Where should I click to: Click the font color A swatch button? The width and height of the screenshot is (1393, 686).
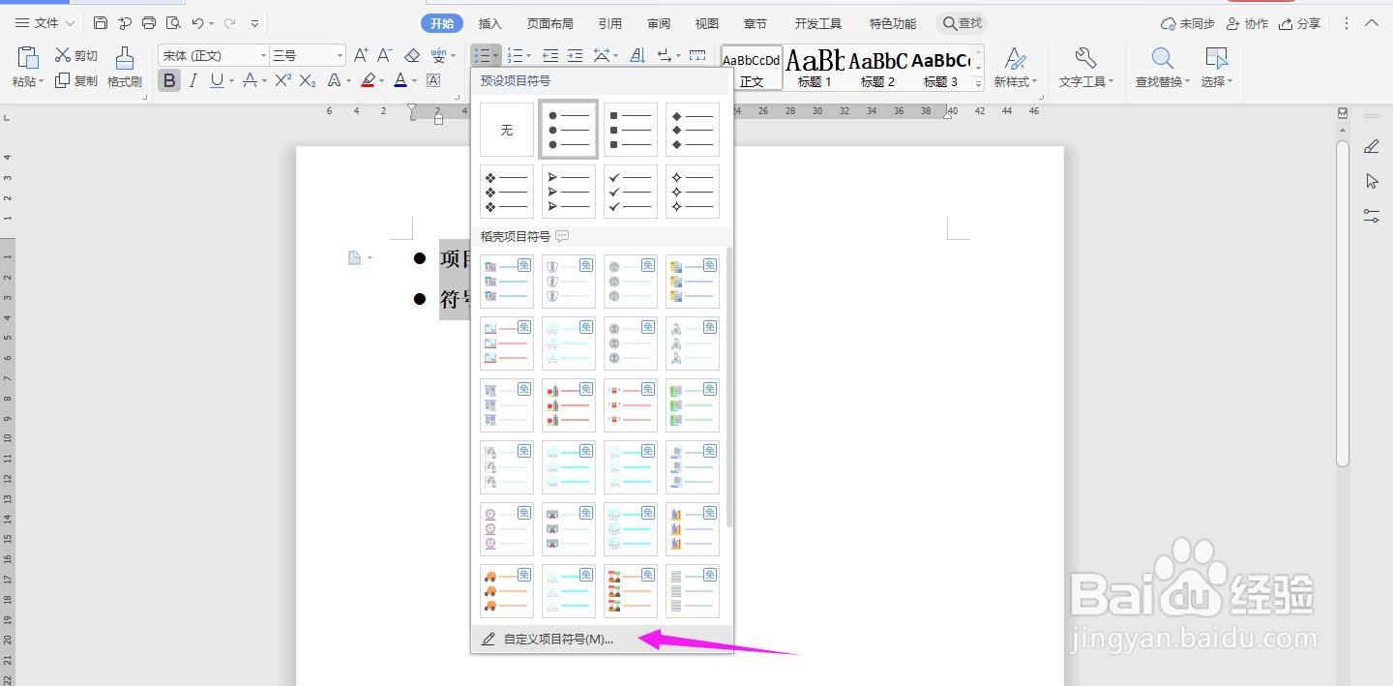[x=400, y=81]
